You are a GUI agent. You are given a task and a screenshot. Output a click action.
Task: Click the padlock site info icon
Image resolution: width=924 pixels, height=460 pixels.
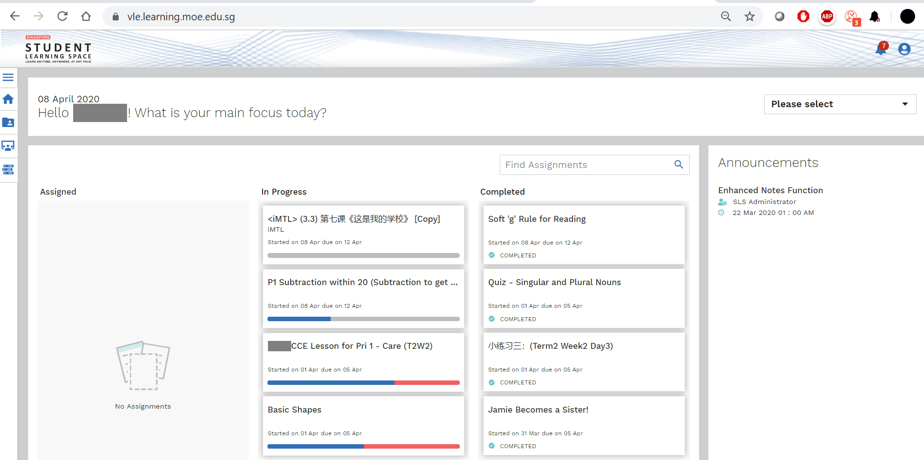[116, 17]
